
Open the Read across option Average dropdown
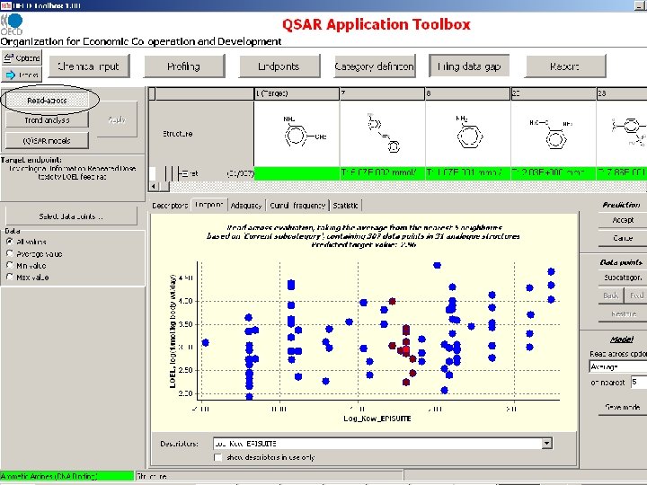tap(618, 366)
